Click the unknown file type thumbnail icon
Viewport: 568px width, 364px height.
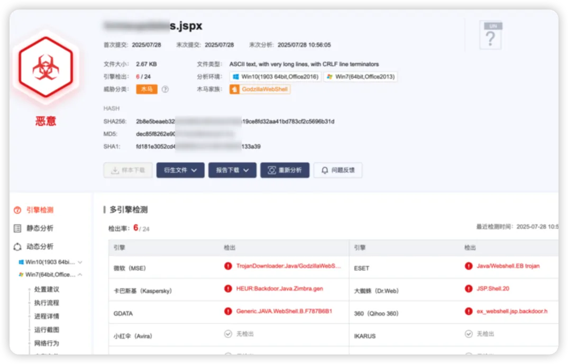[x=490, y=35]
